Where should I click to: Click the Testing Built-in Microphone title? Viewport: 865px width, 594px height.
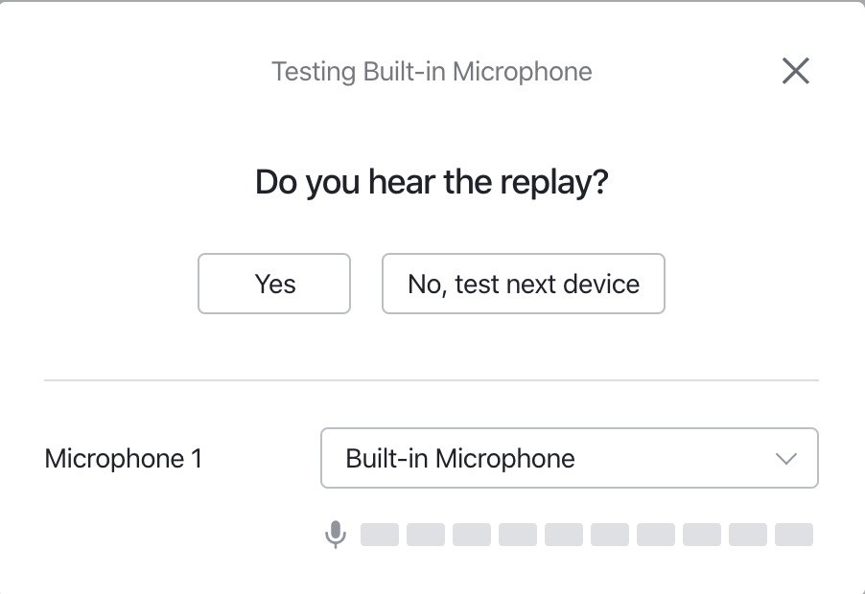[432, 71]
